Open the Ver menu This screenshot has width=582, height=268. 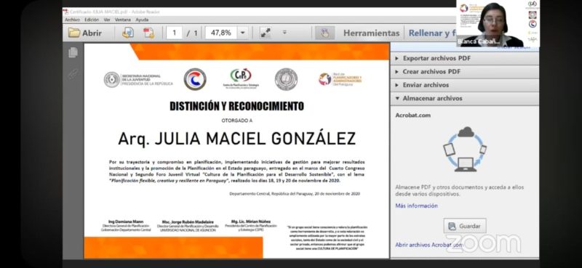[107, 20]
